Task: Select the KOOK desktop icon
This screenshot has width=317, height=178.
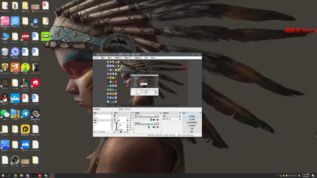Action: click(x=46, y=37)
